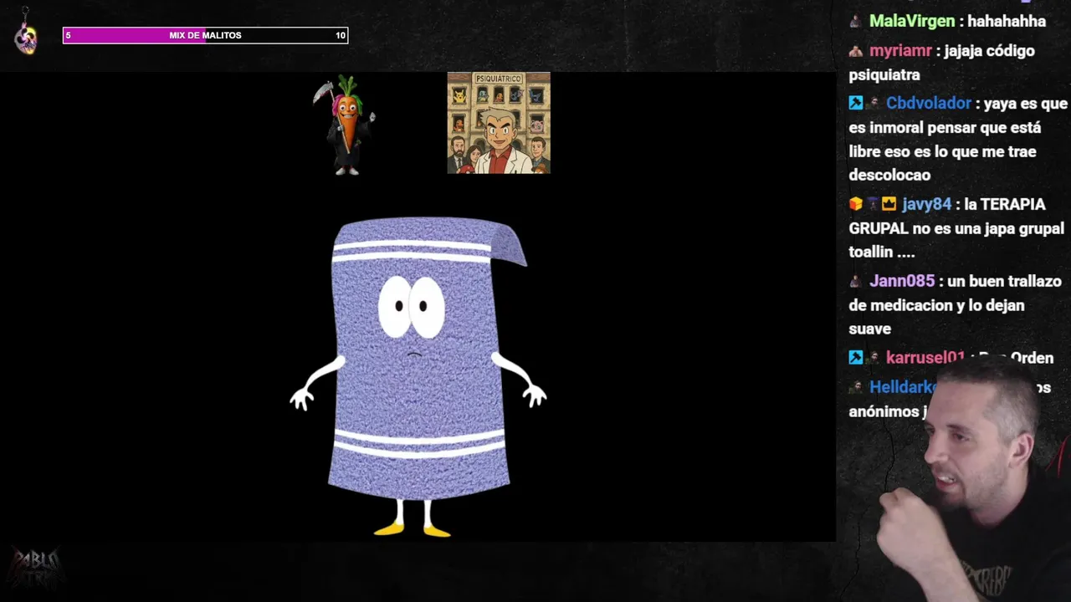This screenshot has width=1071, height=602.
Task: Click the MIX DE MALITOS progress bar
Action: point(205,35)
